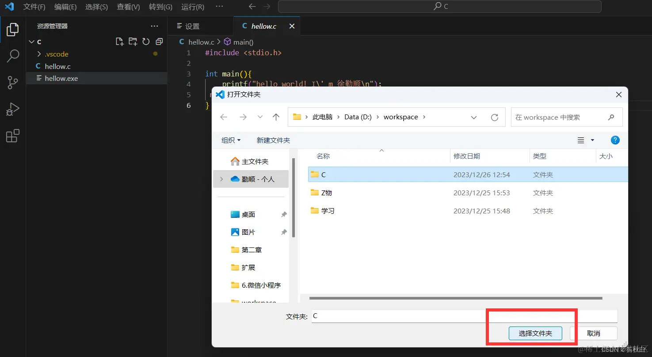
Task: Open hellow.c in explorer tree
Action: (96, 66)
